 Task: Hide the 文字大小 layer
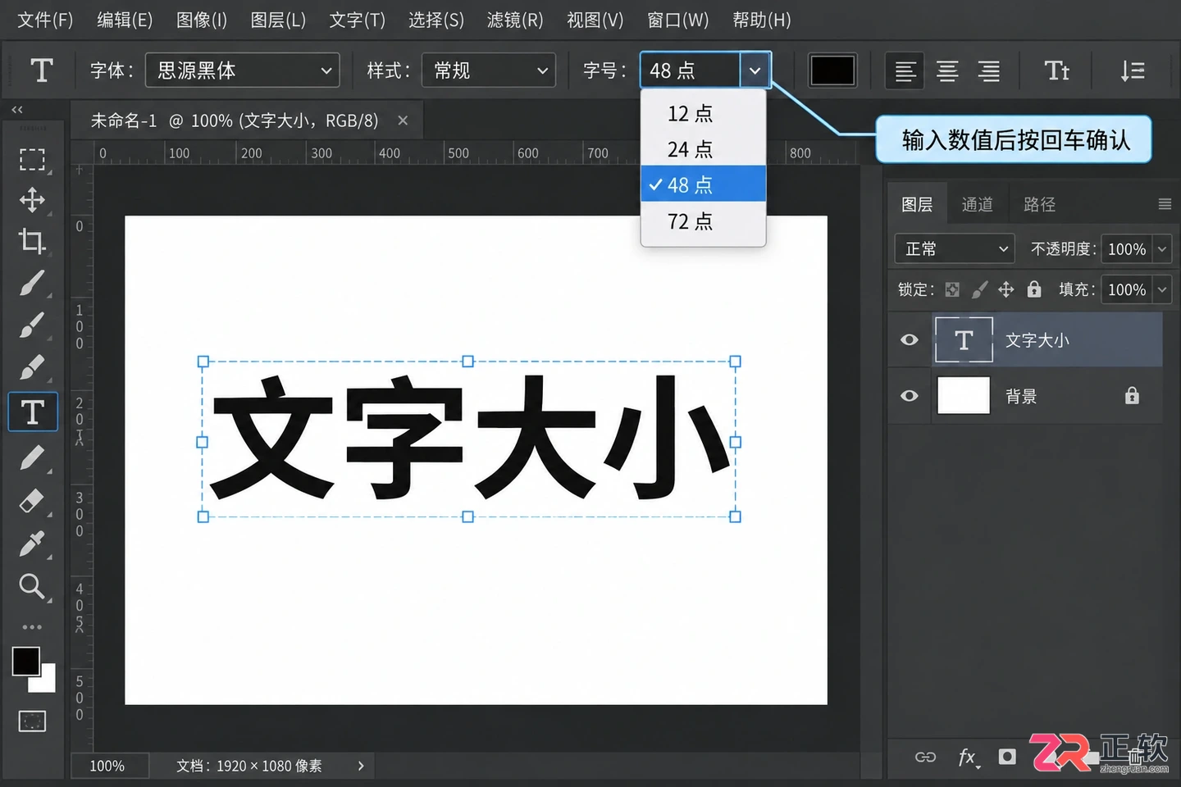[910, 339]
